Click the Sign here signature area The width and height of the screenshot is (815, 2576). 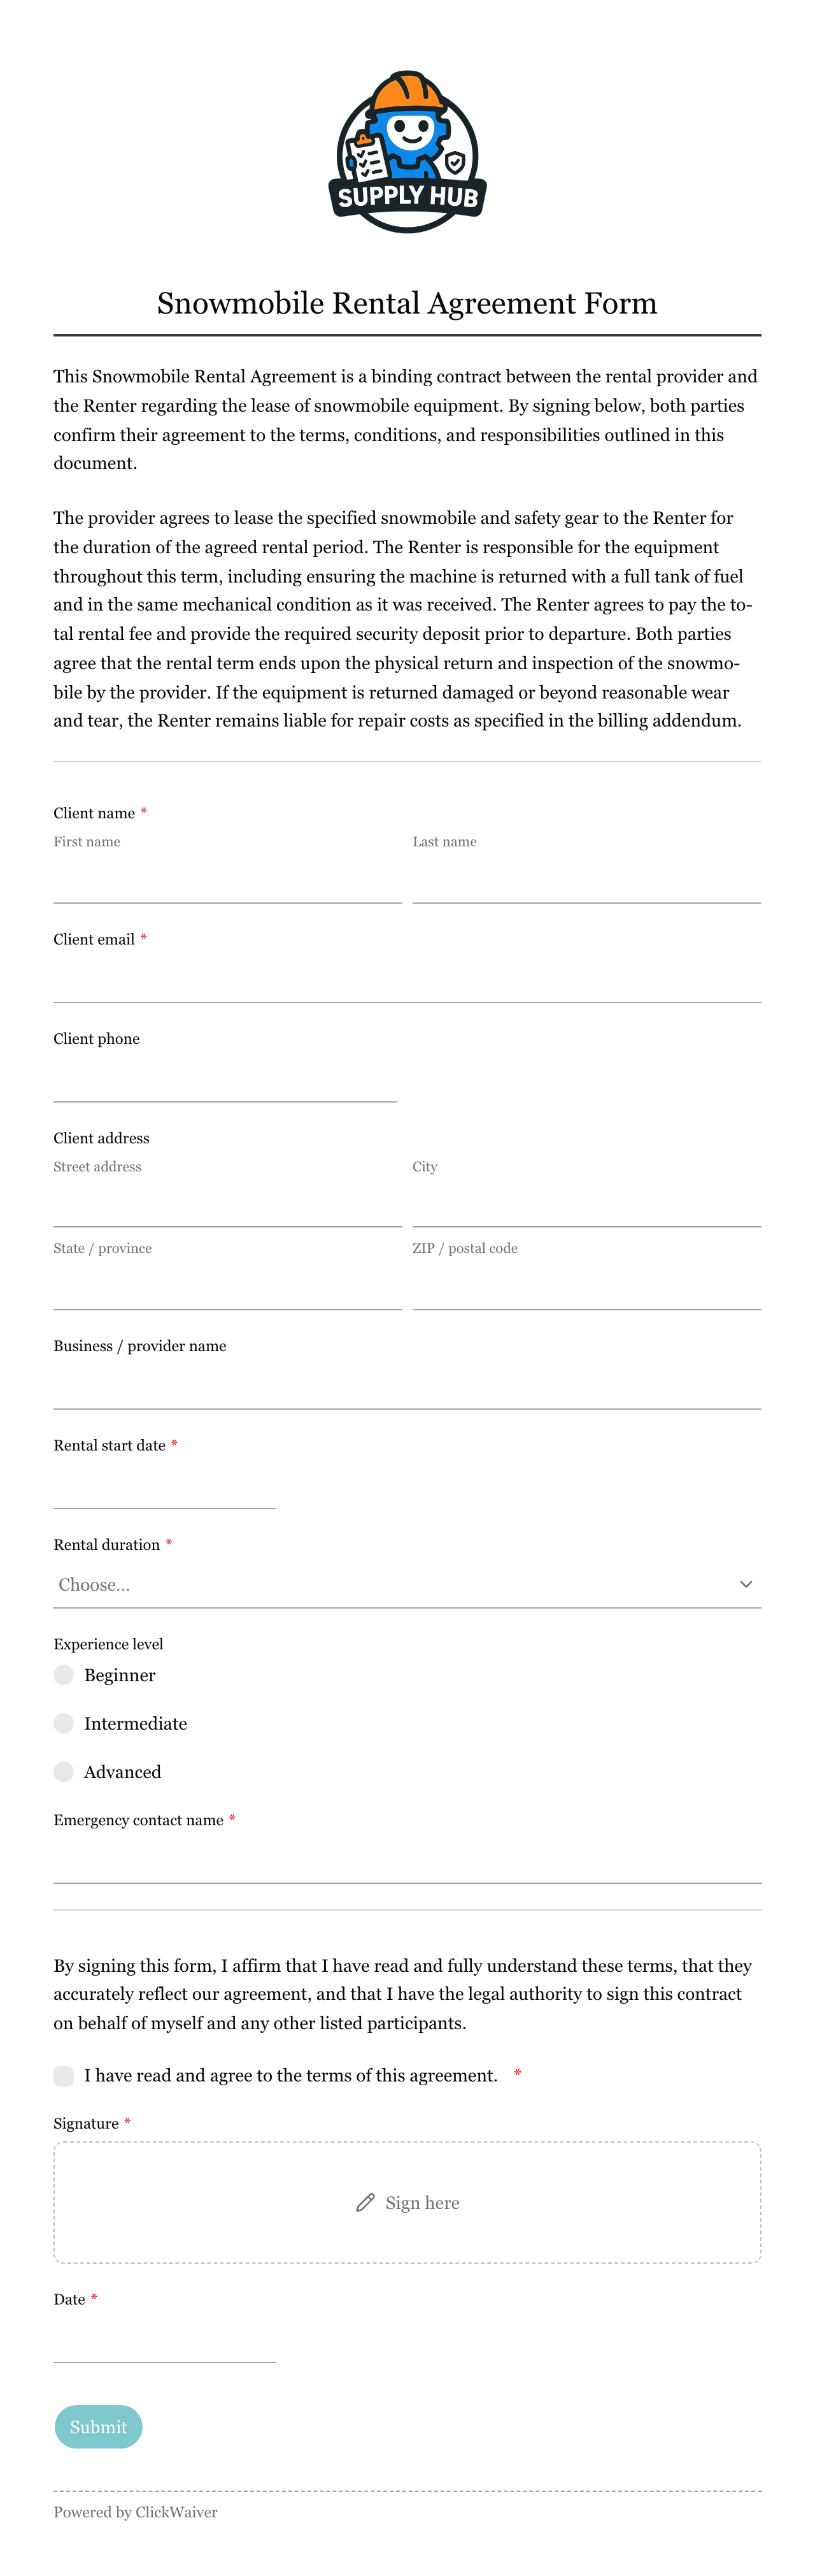click(407, 2202)
